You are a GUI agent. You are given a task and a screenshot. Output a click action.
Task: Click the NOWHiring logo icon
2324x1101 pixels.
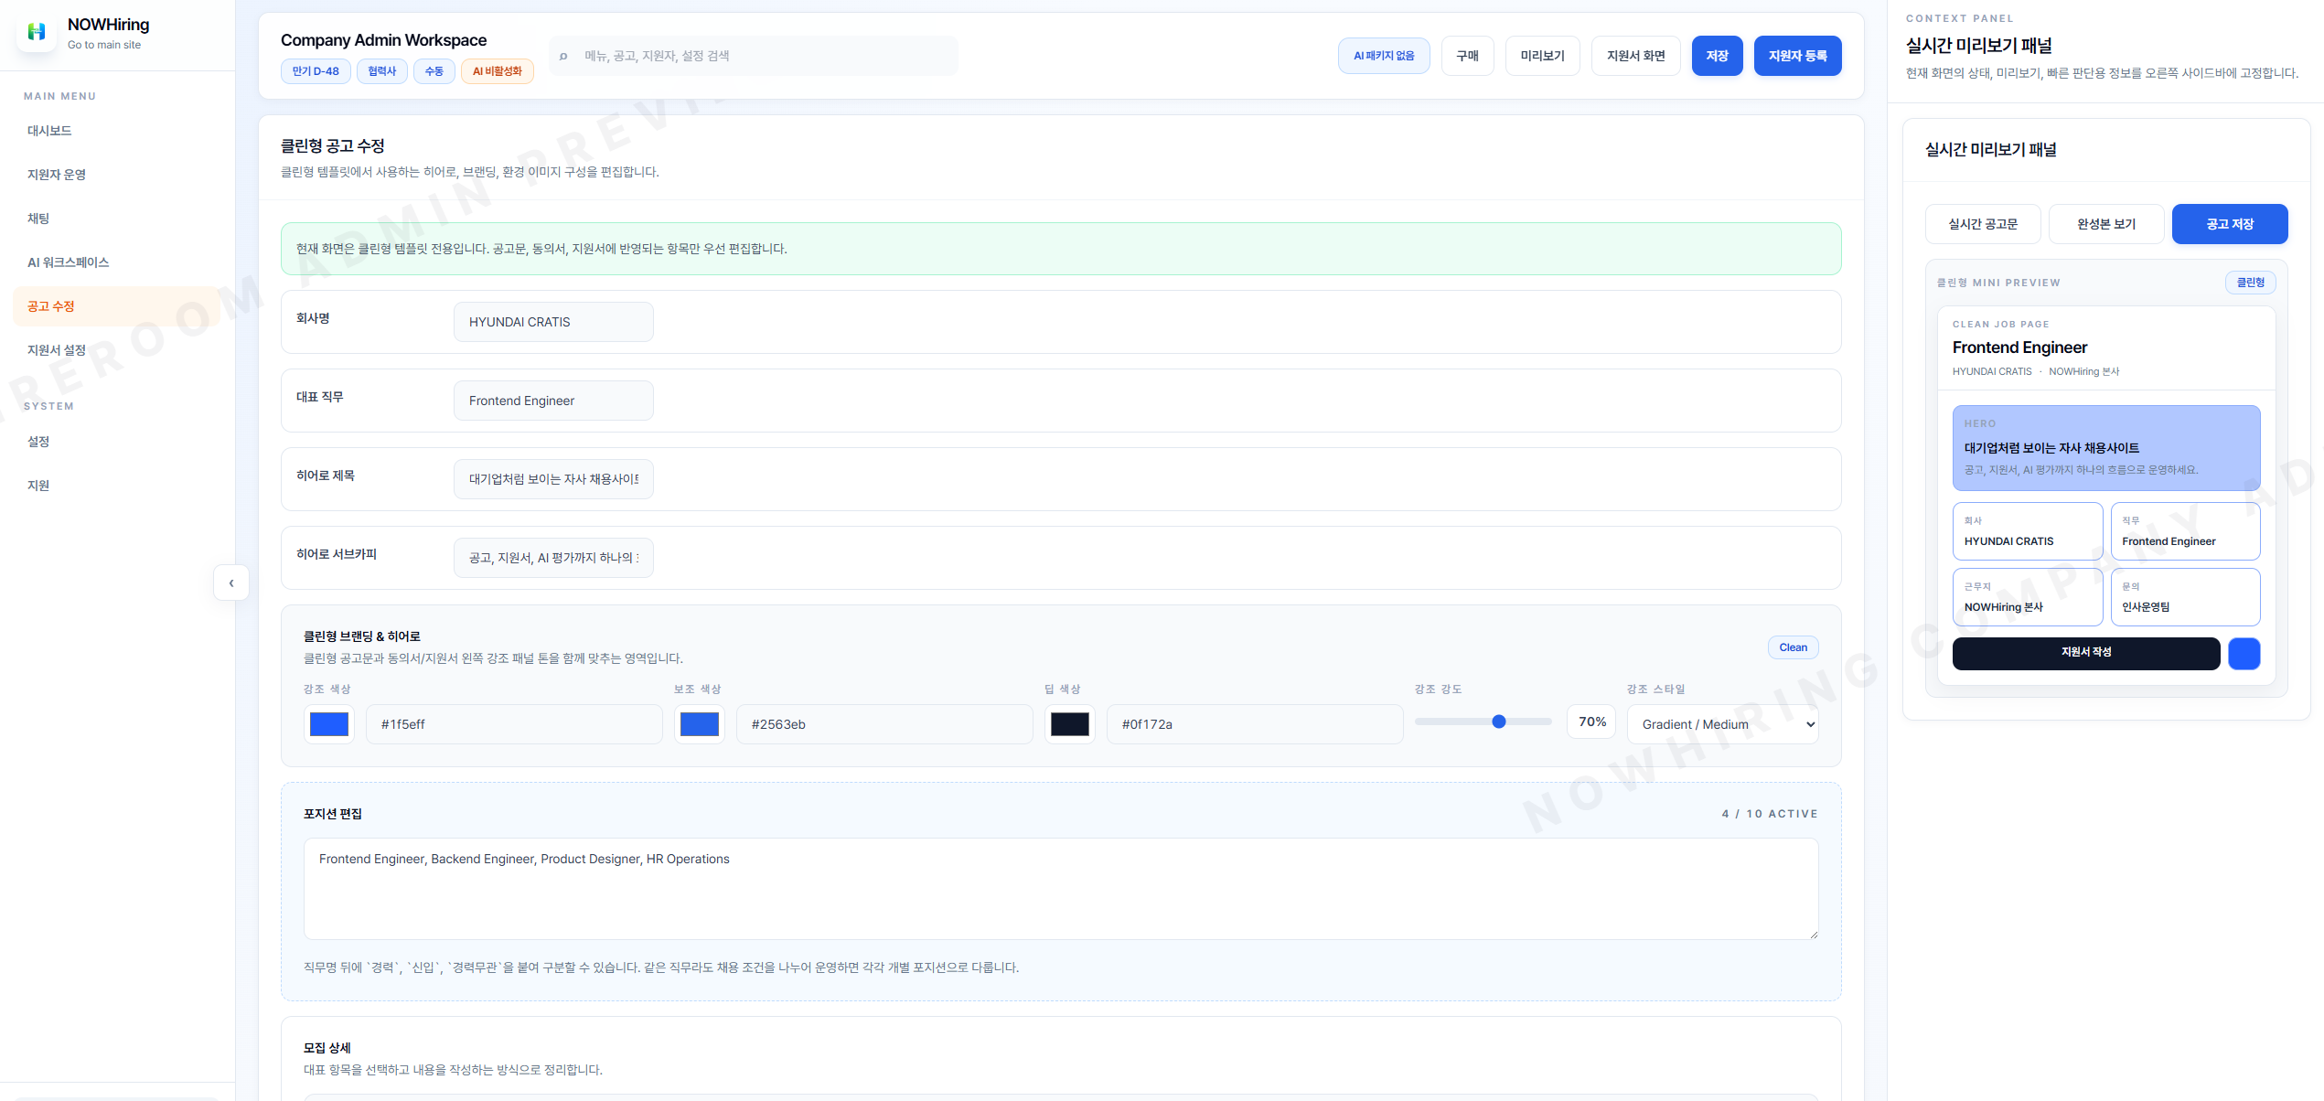pos(37,32)
